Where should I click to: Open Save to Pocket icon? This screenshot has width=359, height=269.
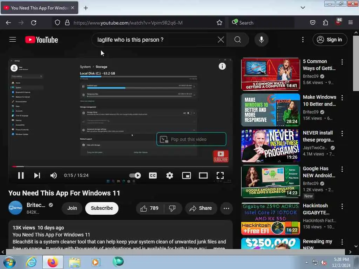pos(312,23)
